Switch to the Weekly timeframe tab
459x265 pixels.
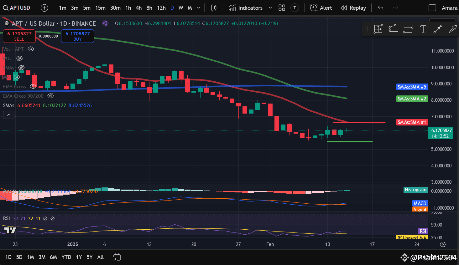[180, 8]
